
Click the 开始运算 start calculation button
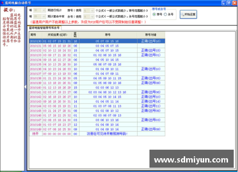point(188,14)
